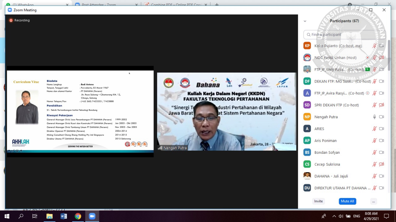Click muted mic icon for Cecep Sukrisna
The height and width of the screenshot is (222, 396).
click(x=374, y=164)
